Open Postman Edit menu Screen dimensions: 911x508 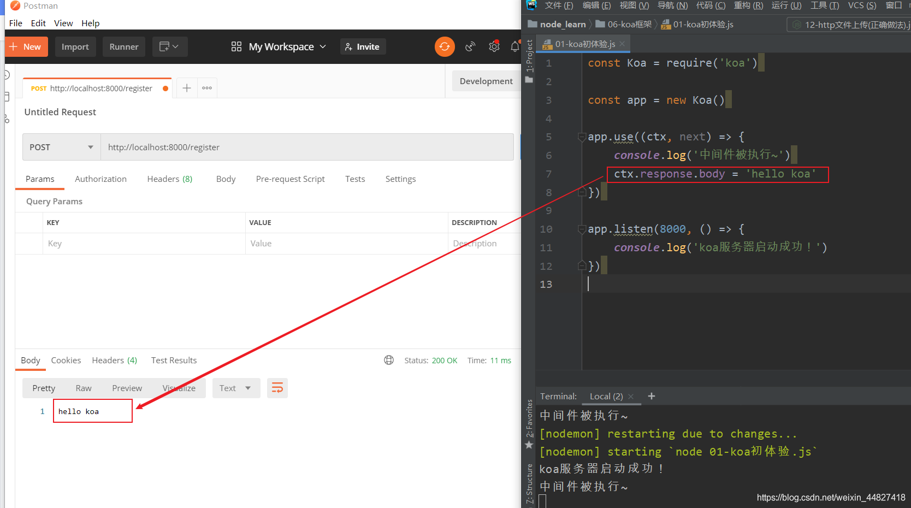pos(38,23)
